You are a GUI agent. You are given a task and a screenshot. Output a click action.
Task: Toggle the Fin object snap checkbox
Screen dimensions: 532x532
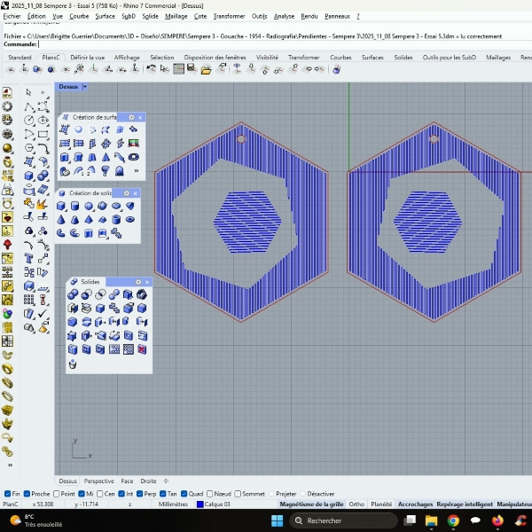click(x=6, y=494)
